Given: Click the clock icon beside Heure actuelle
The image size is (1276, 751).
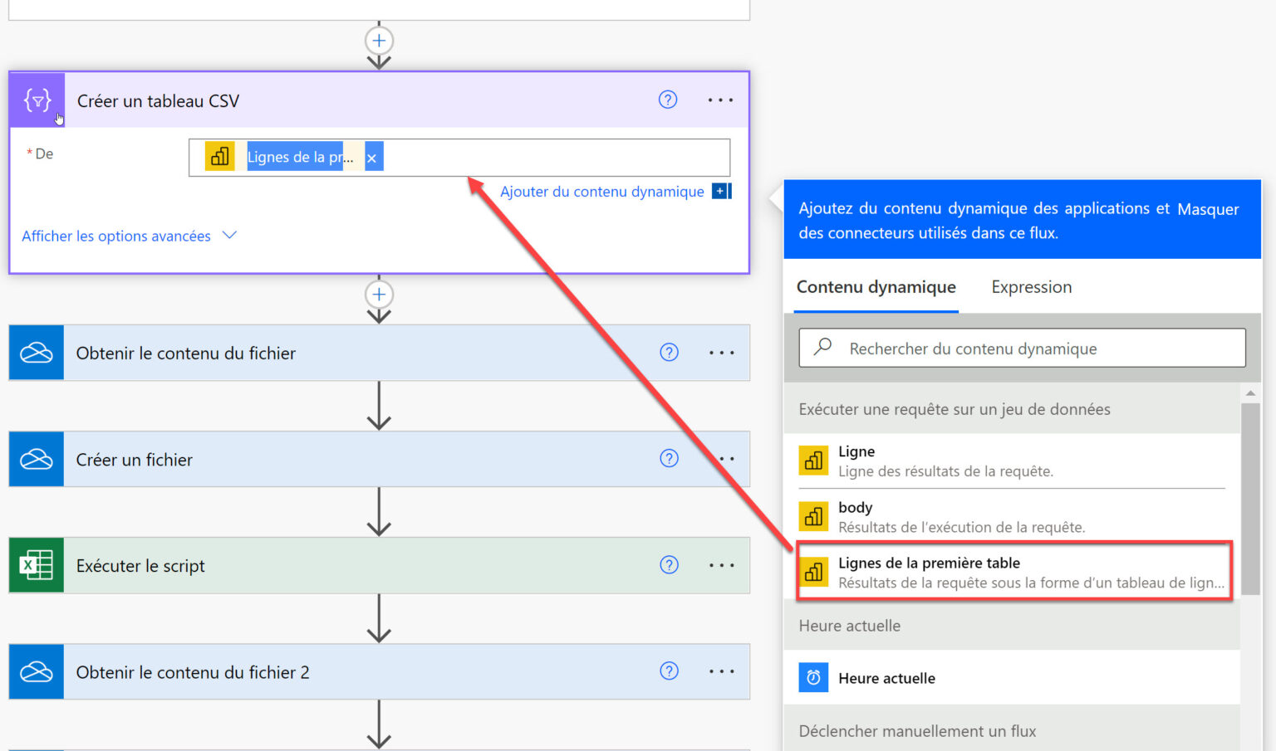Looking at the screenshot, I should (813, 677).
